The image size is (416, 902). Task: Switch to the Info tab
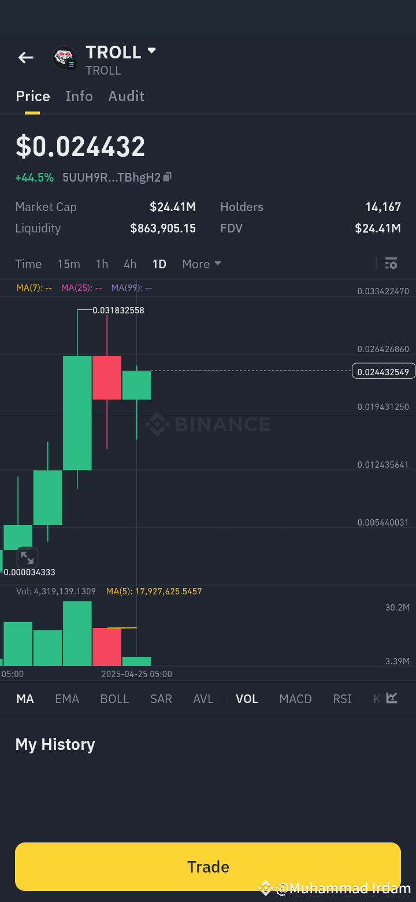(x=79, y=96)
